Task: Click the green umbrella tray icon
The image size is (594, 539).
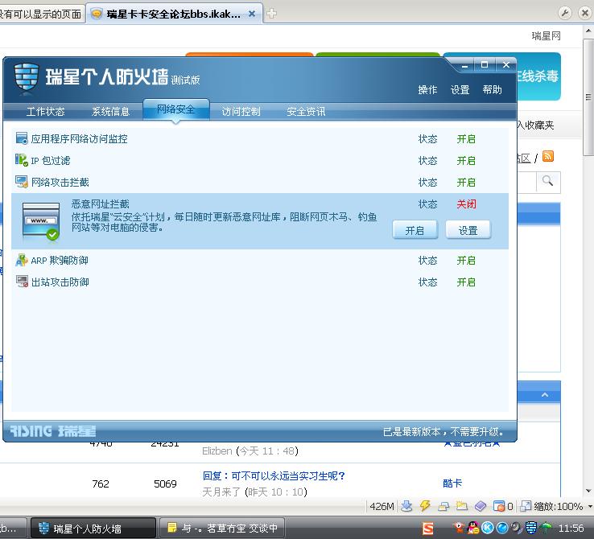Action: (x=546, y=527)
